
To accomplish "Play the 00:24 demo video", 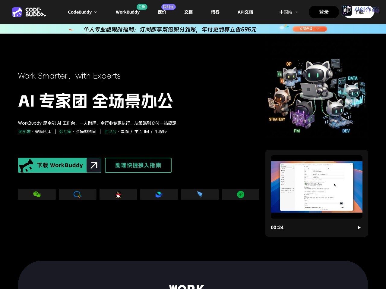I will coord(359,228).
